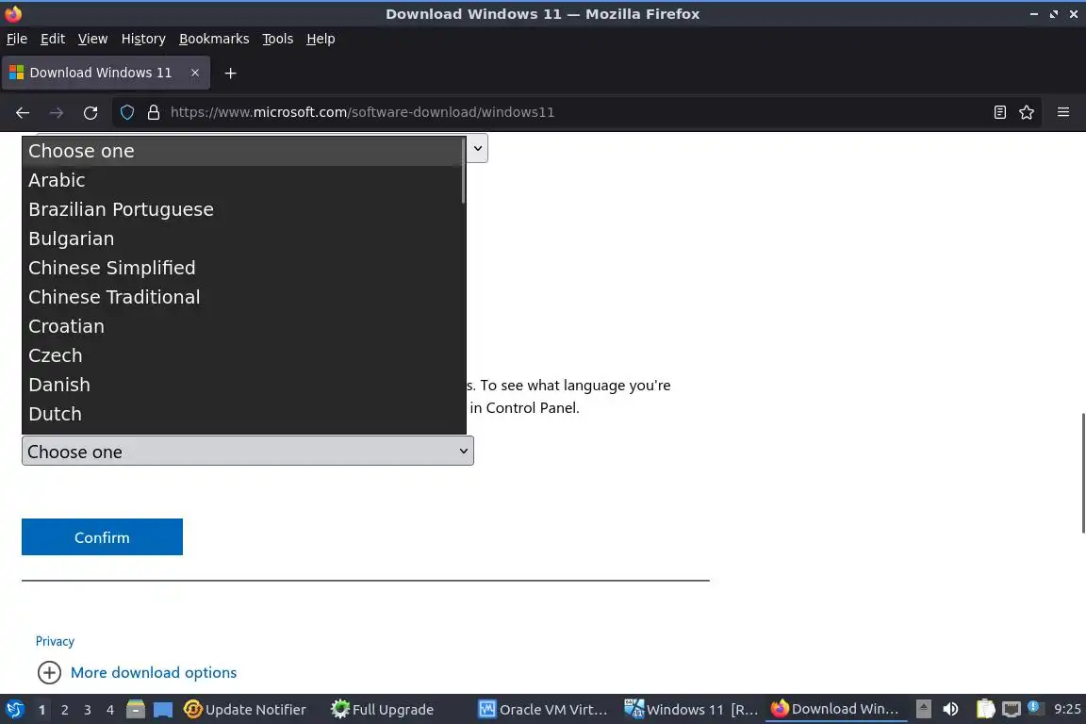Screen dimensions: 1086x724
Task: Go back to the previous page
Action: (23, 112)
